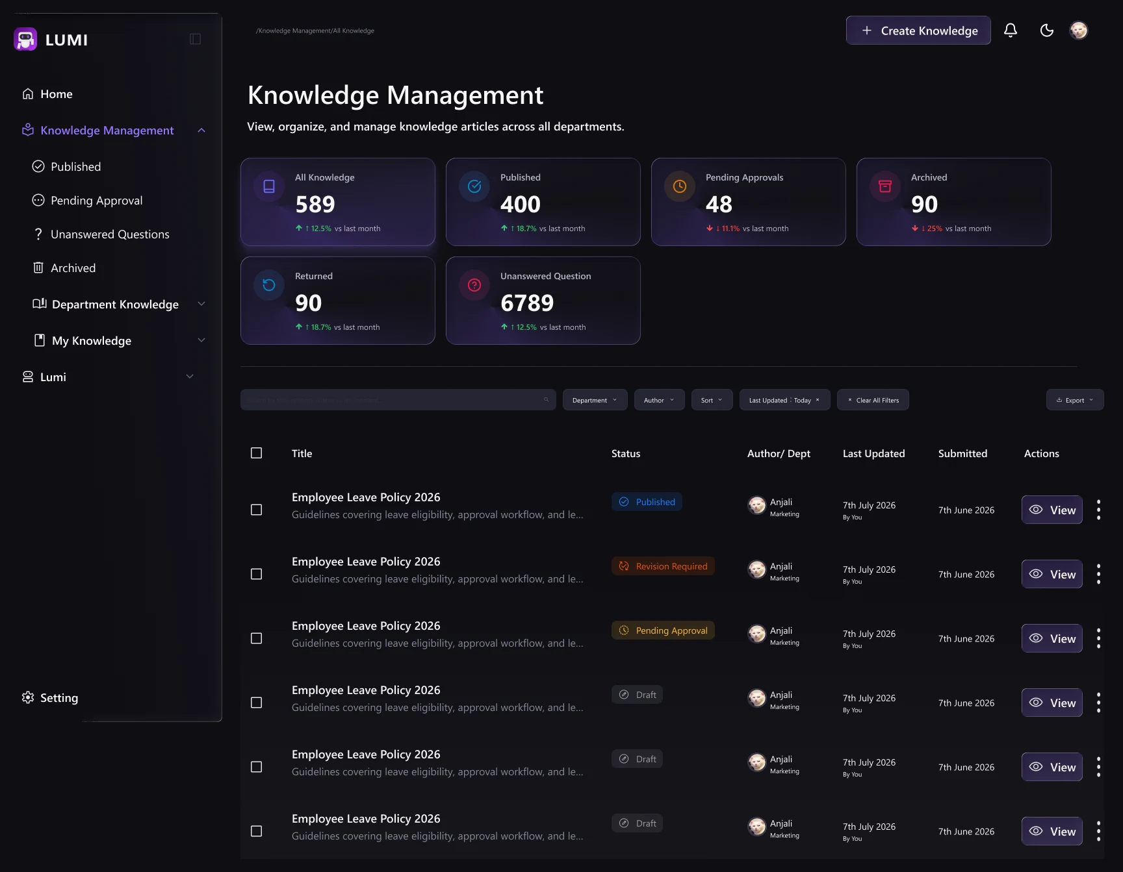This screenshot has height=872, width=1123.
Task: Remove the Last Updated Today filter chip
Action: pos(818,400)
